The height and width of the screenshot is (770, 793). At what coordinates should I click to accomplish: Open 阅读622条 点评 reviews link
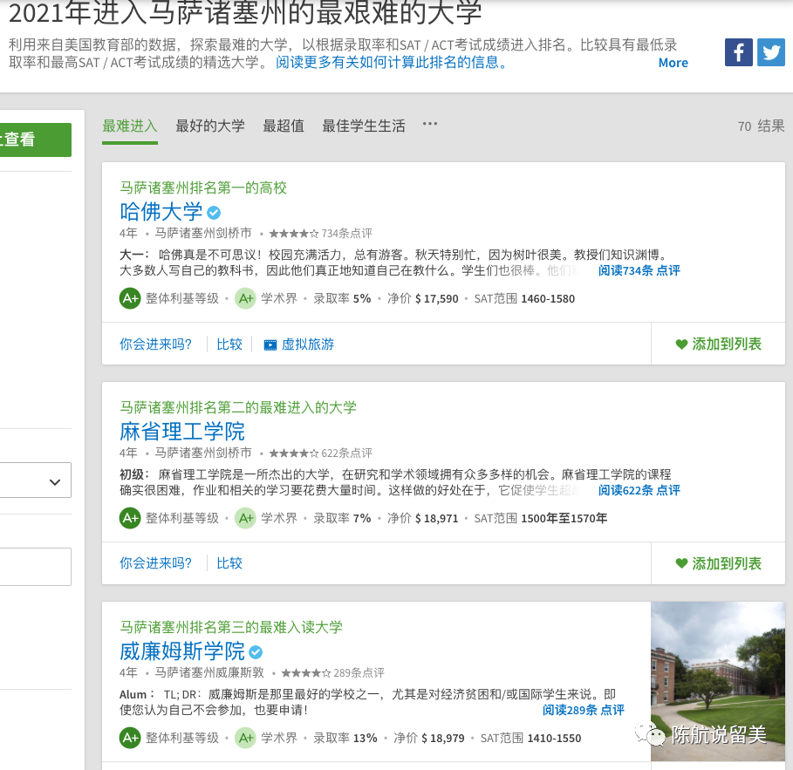639,490
